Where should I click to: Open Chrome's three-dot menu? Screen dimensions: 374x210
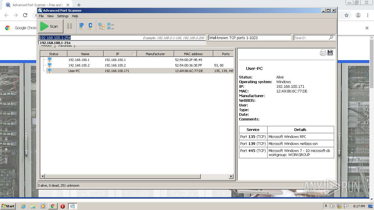point(368,15)
